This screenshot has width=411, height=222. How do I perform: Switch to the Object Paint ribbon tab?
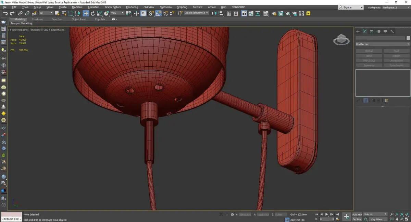78,19
